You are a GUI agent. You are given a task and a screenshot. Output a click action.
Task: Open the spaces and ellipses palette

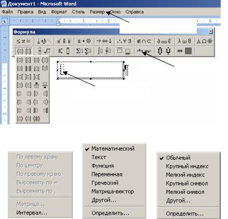44,41
